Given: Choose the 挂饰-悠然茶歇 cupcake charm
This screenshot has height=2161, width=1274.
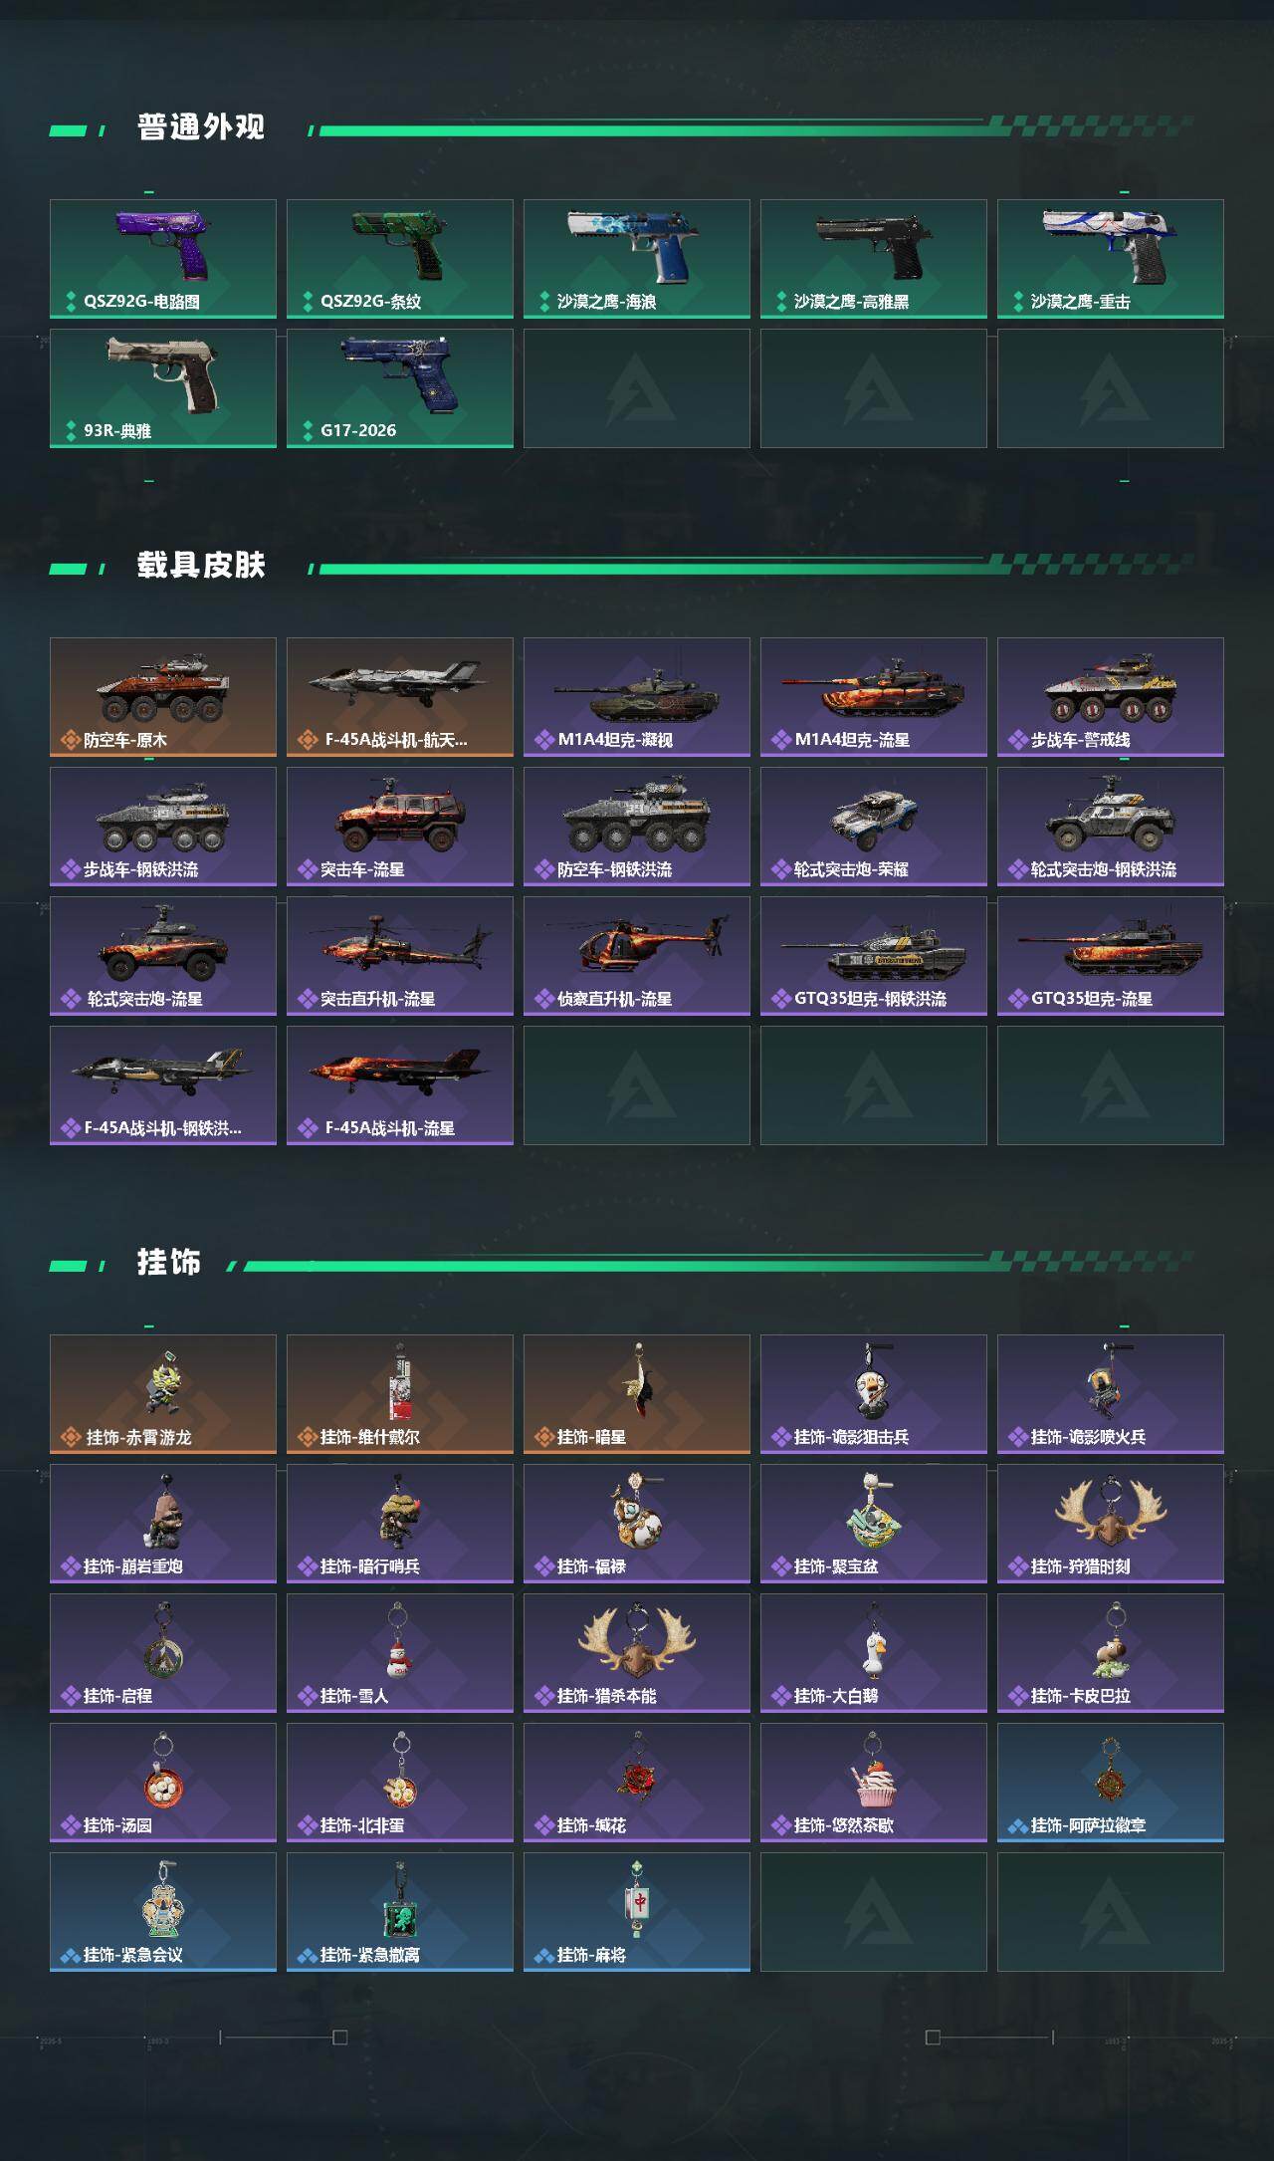Looking at the screenshot, I should (x=874, y=1783).
